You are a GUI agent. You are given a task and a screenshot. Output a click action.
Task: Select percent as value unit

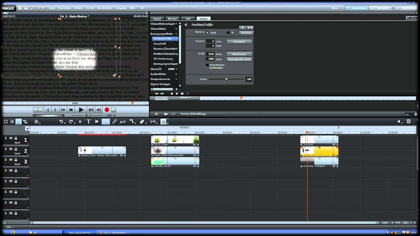tap(228, 32)
